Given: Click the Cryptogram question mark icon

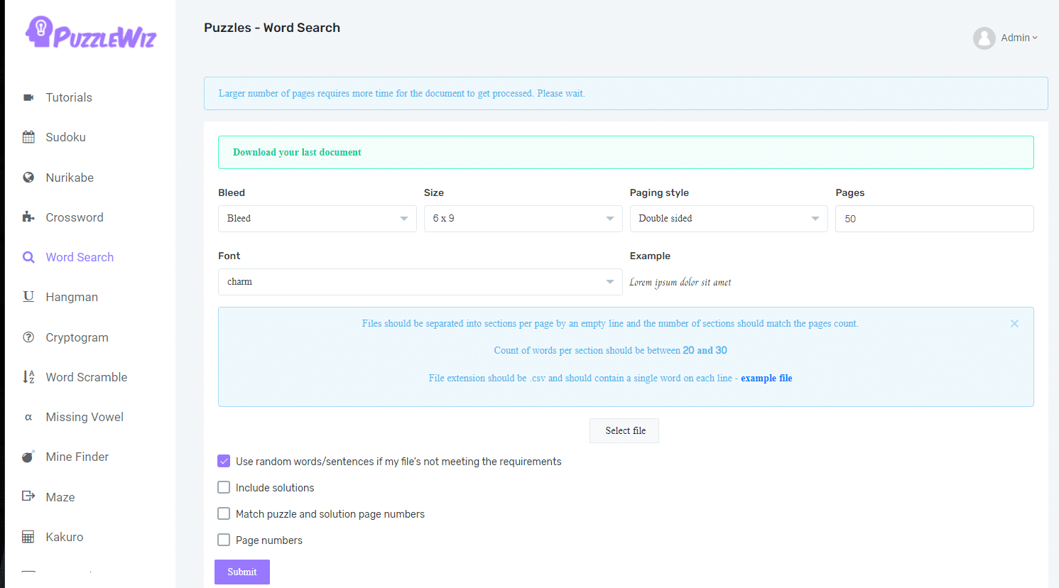Looking at the screenshot, I should pyautogui.click(x=28, y=337).
